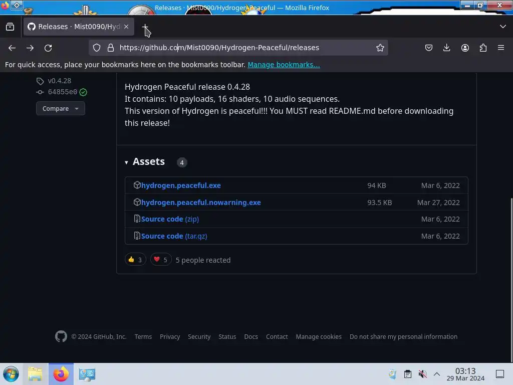Viewport: 513px width, 385px height.
Task: Open the Status footer link
Action: point(227,336)
